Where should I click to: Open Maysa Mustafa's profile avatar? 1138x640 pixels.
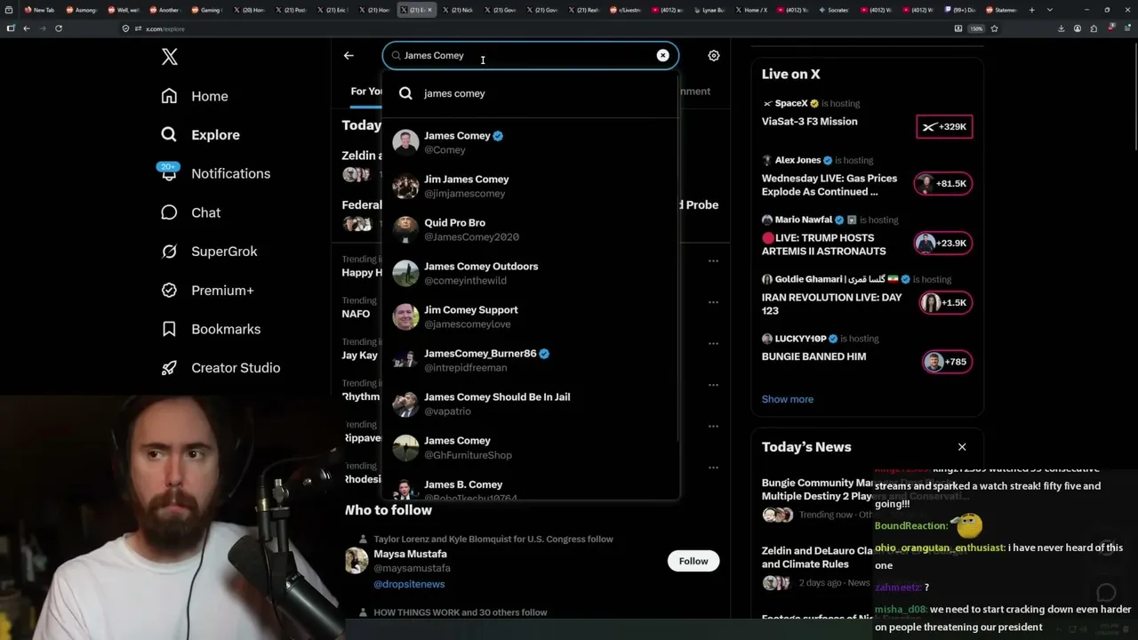coord(357,560)
